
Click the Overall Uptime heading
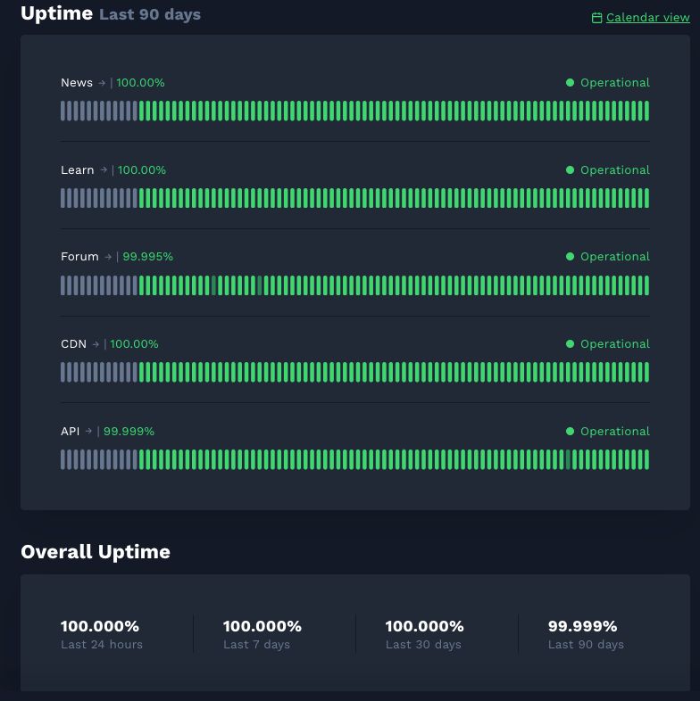96,552
